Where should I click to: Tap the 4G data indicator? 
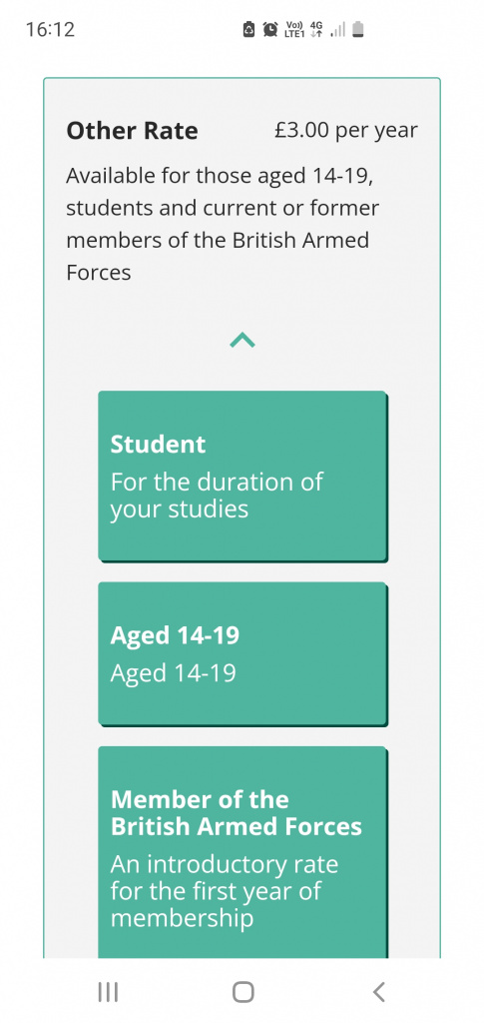[x=316, y=29]
